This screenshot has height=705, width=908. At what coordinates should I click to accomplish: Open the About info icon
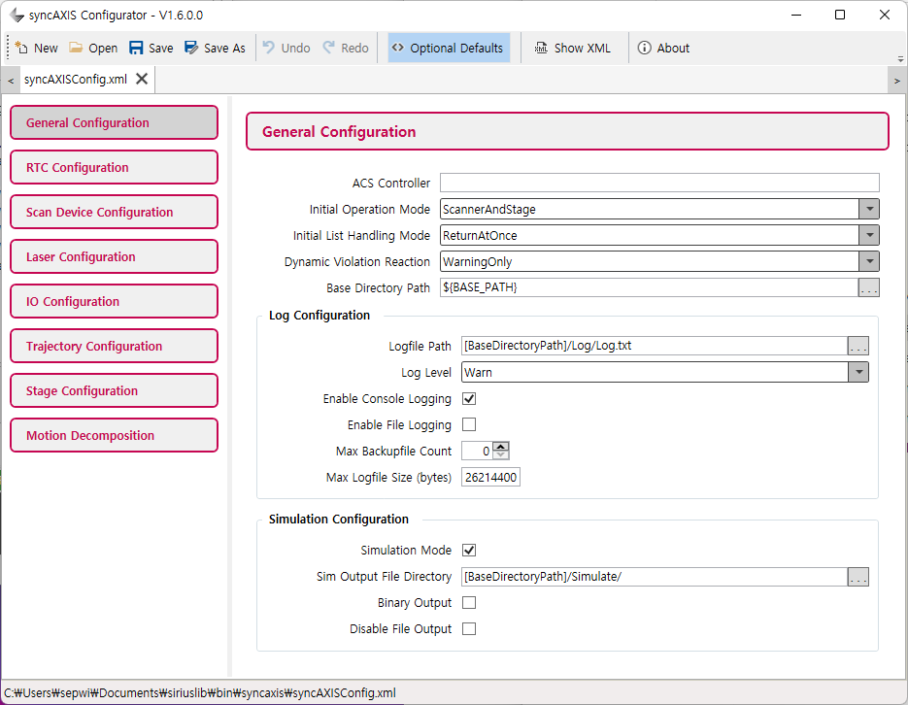(x=645, y=48)
